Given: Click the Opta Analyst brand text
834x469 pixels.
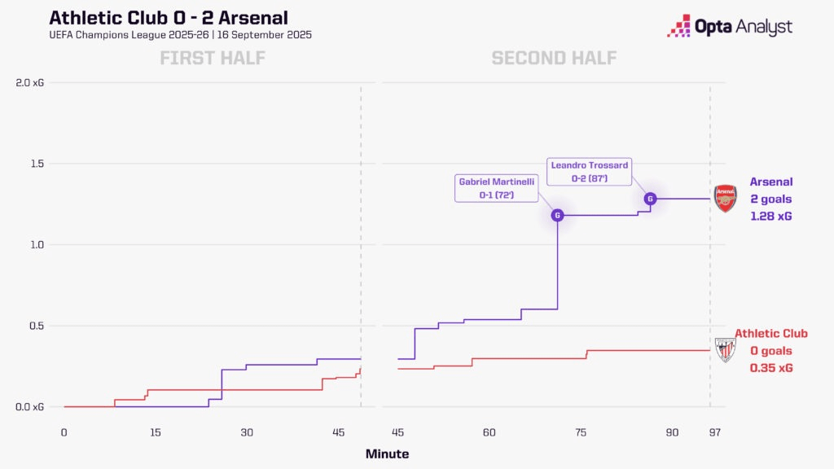Looking at the screenshot, I should click(x=743, y=27).
